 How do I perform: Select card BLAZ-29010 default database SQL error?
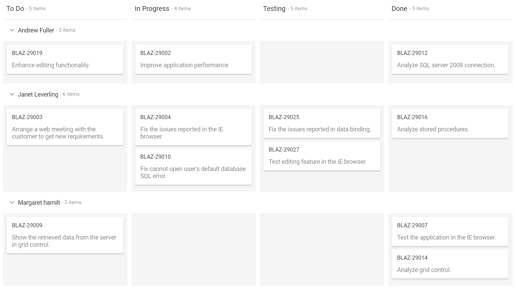pos(193,167)
